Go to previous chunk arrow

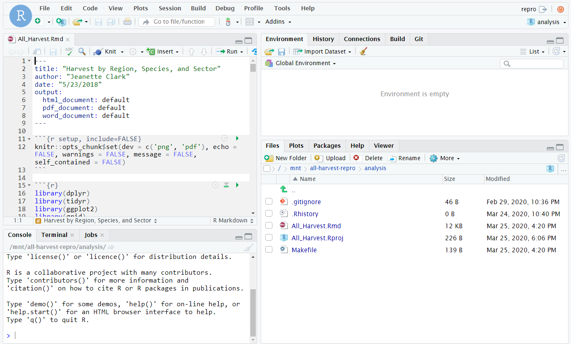[191, 51]
